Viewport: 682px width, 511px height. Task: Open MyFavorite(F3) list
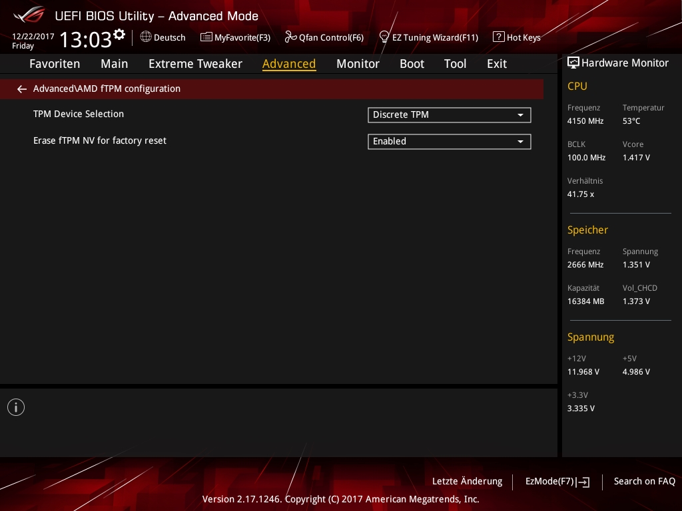pyautogui.click(x=235, y=37)
